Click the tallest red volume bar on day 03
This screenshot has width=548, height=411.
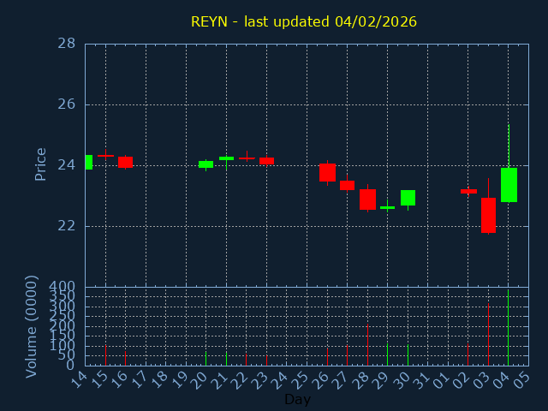click(488, 334)
